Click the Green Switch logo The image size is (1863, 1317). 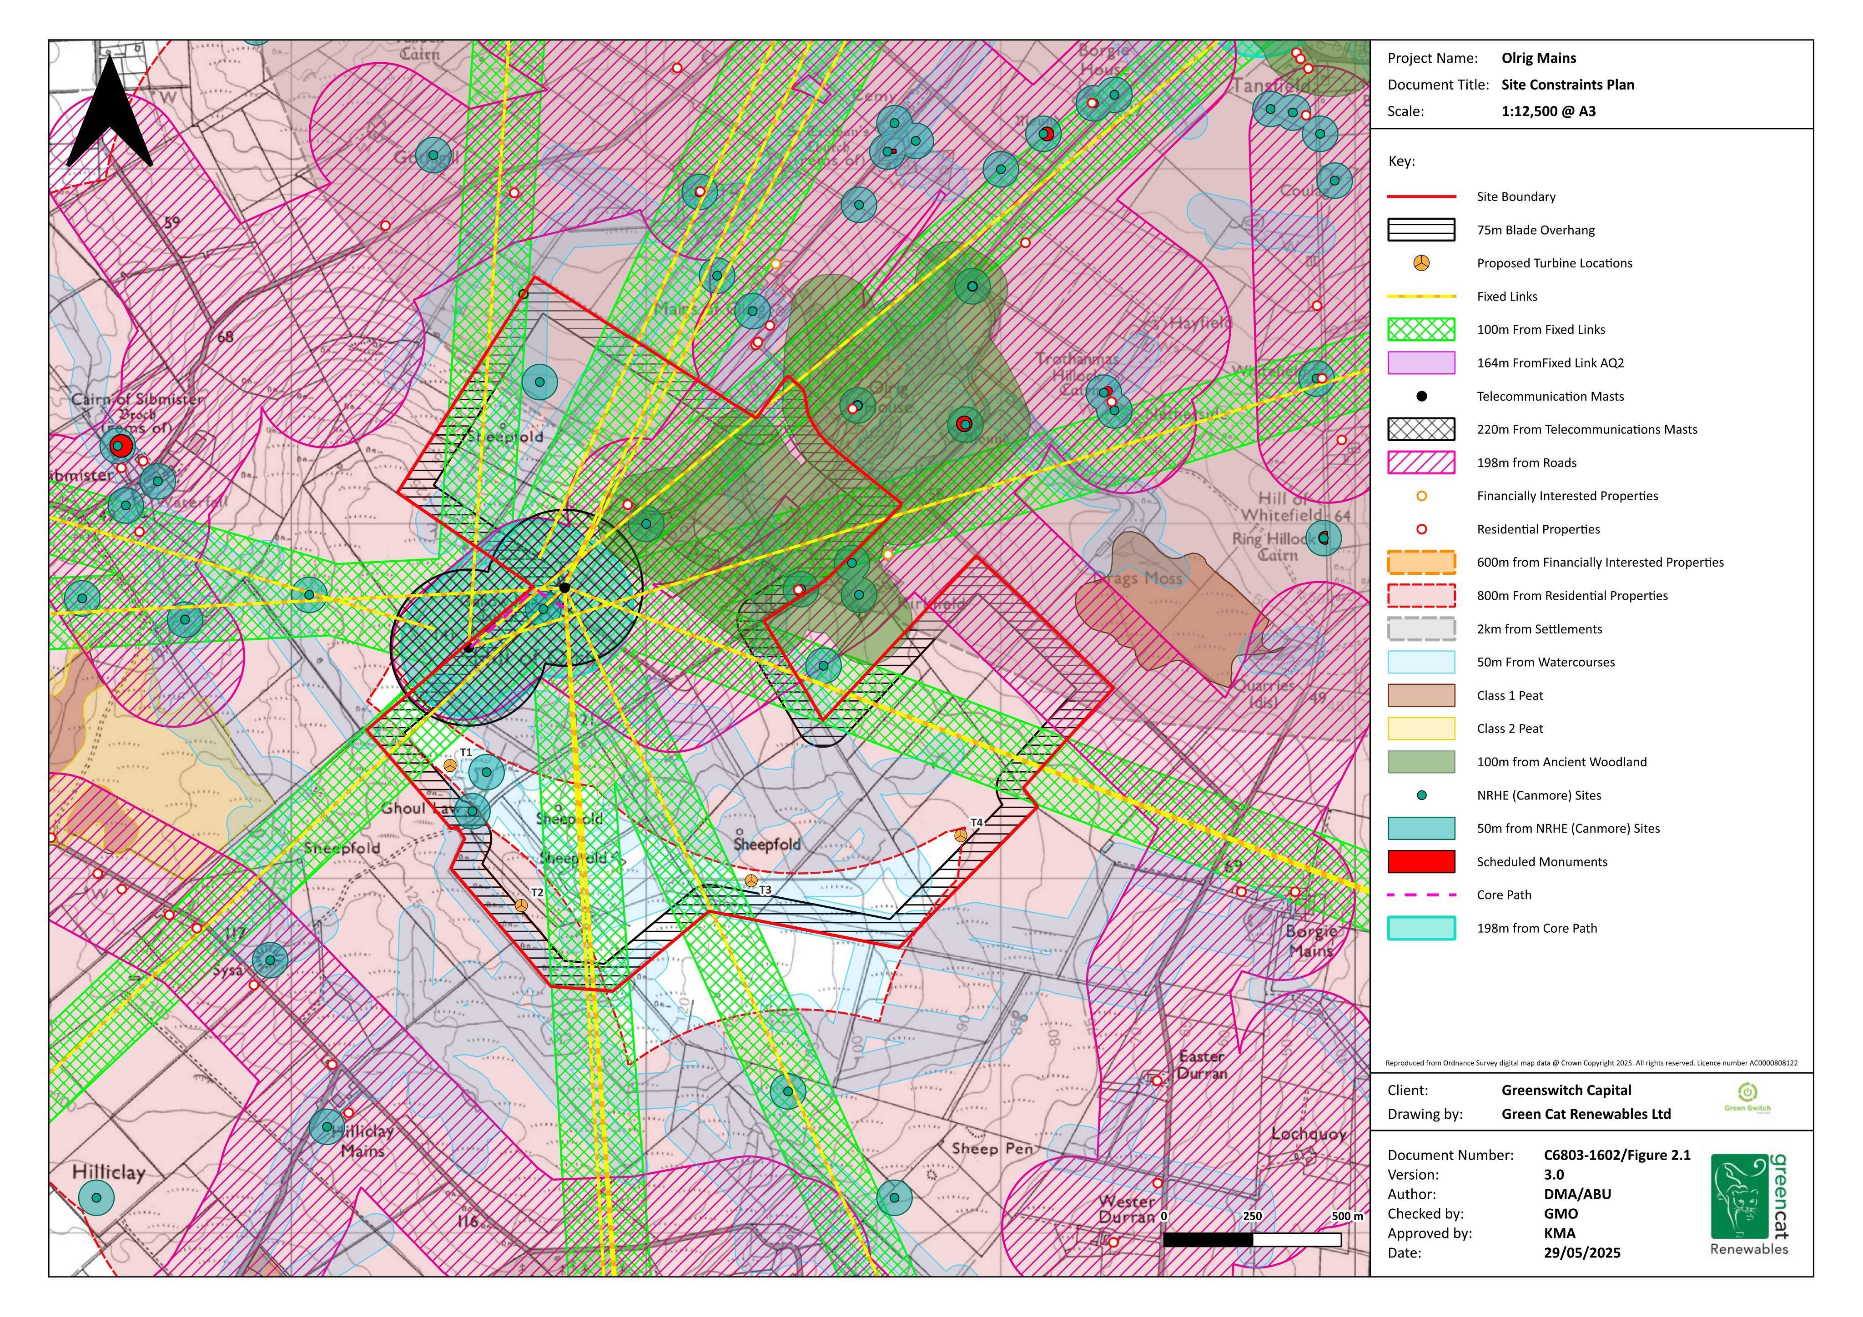1747,1099
